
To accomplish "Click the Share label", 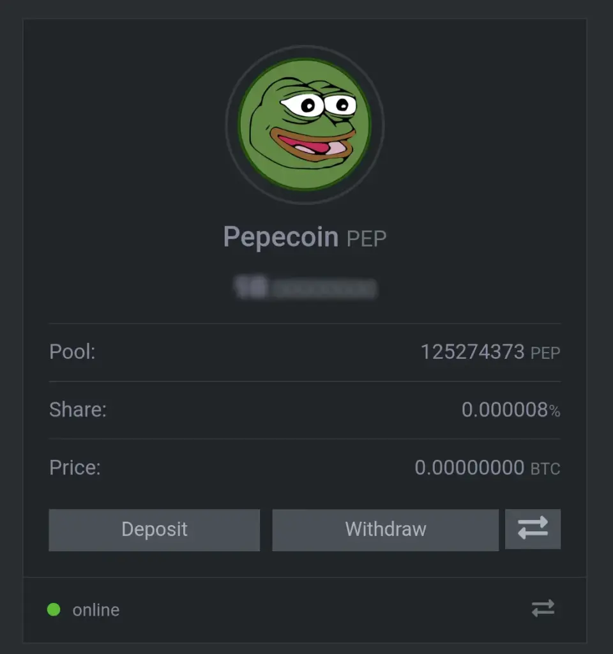I will coord(78,409).
